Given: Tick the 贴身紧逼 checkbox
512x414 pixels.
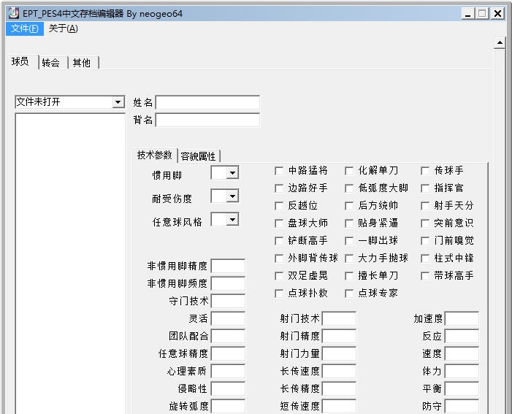Looking at the screenshot, I should click(349, 223).
